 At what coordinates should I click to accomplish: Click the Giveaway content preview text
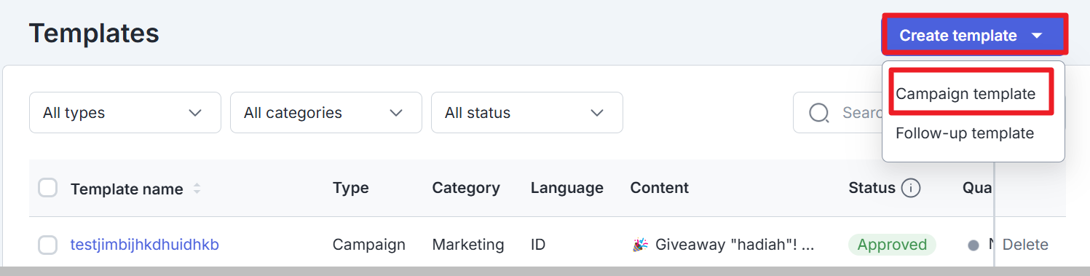[735, 245]
